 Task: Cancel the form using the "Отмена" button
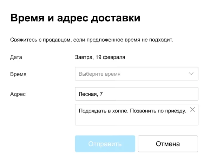pyautogui.click(x=168, y=144)
